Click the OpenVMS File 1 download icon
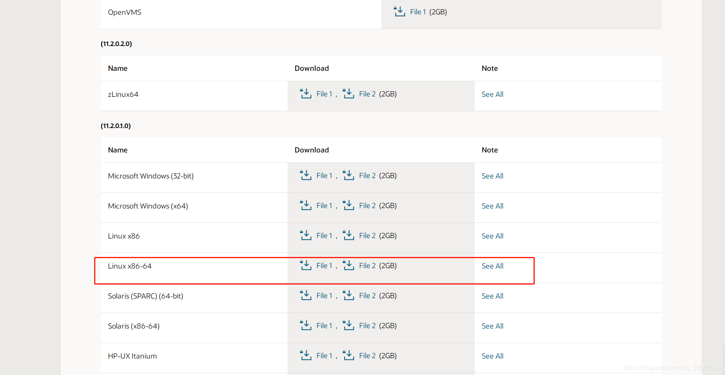The width and height of the screenshot is (725, 375). [x=399, y=11]
